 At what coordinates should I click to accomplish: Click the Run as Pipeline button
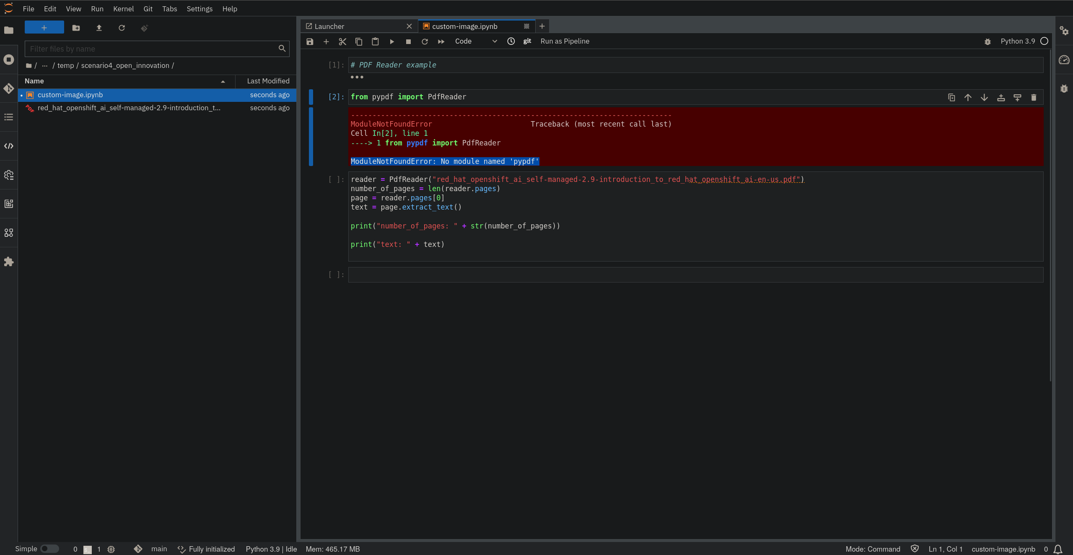(x=565, y=41)
